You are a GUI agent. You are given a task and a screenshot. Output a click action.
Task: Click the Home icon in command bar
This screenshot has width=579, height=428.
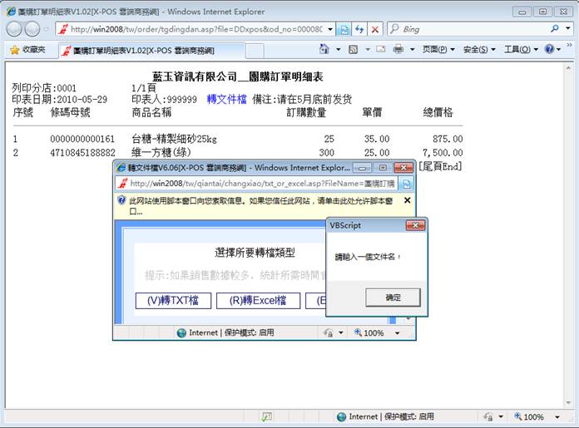point(324,50)
